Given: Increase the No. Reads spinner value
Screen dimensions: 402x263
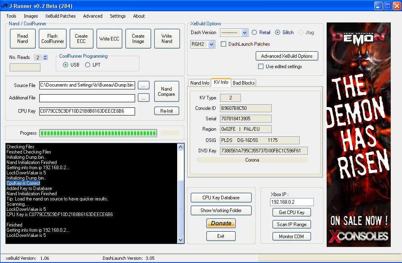Looking at the screenshot, I should point(45,56).
